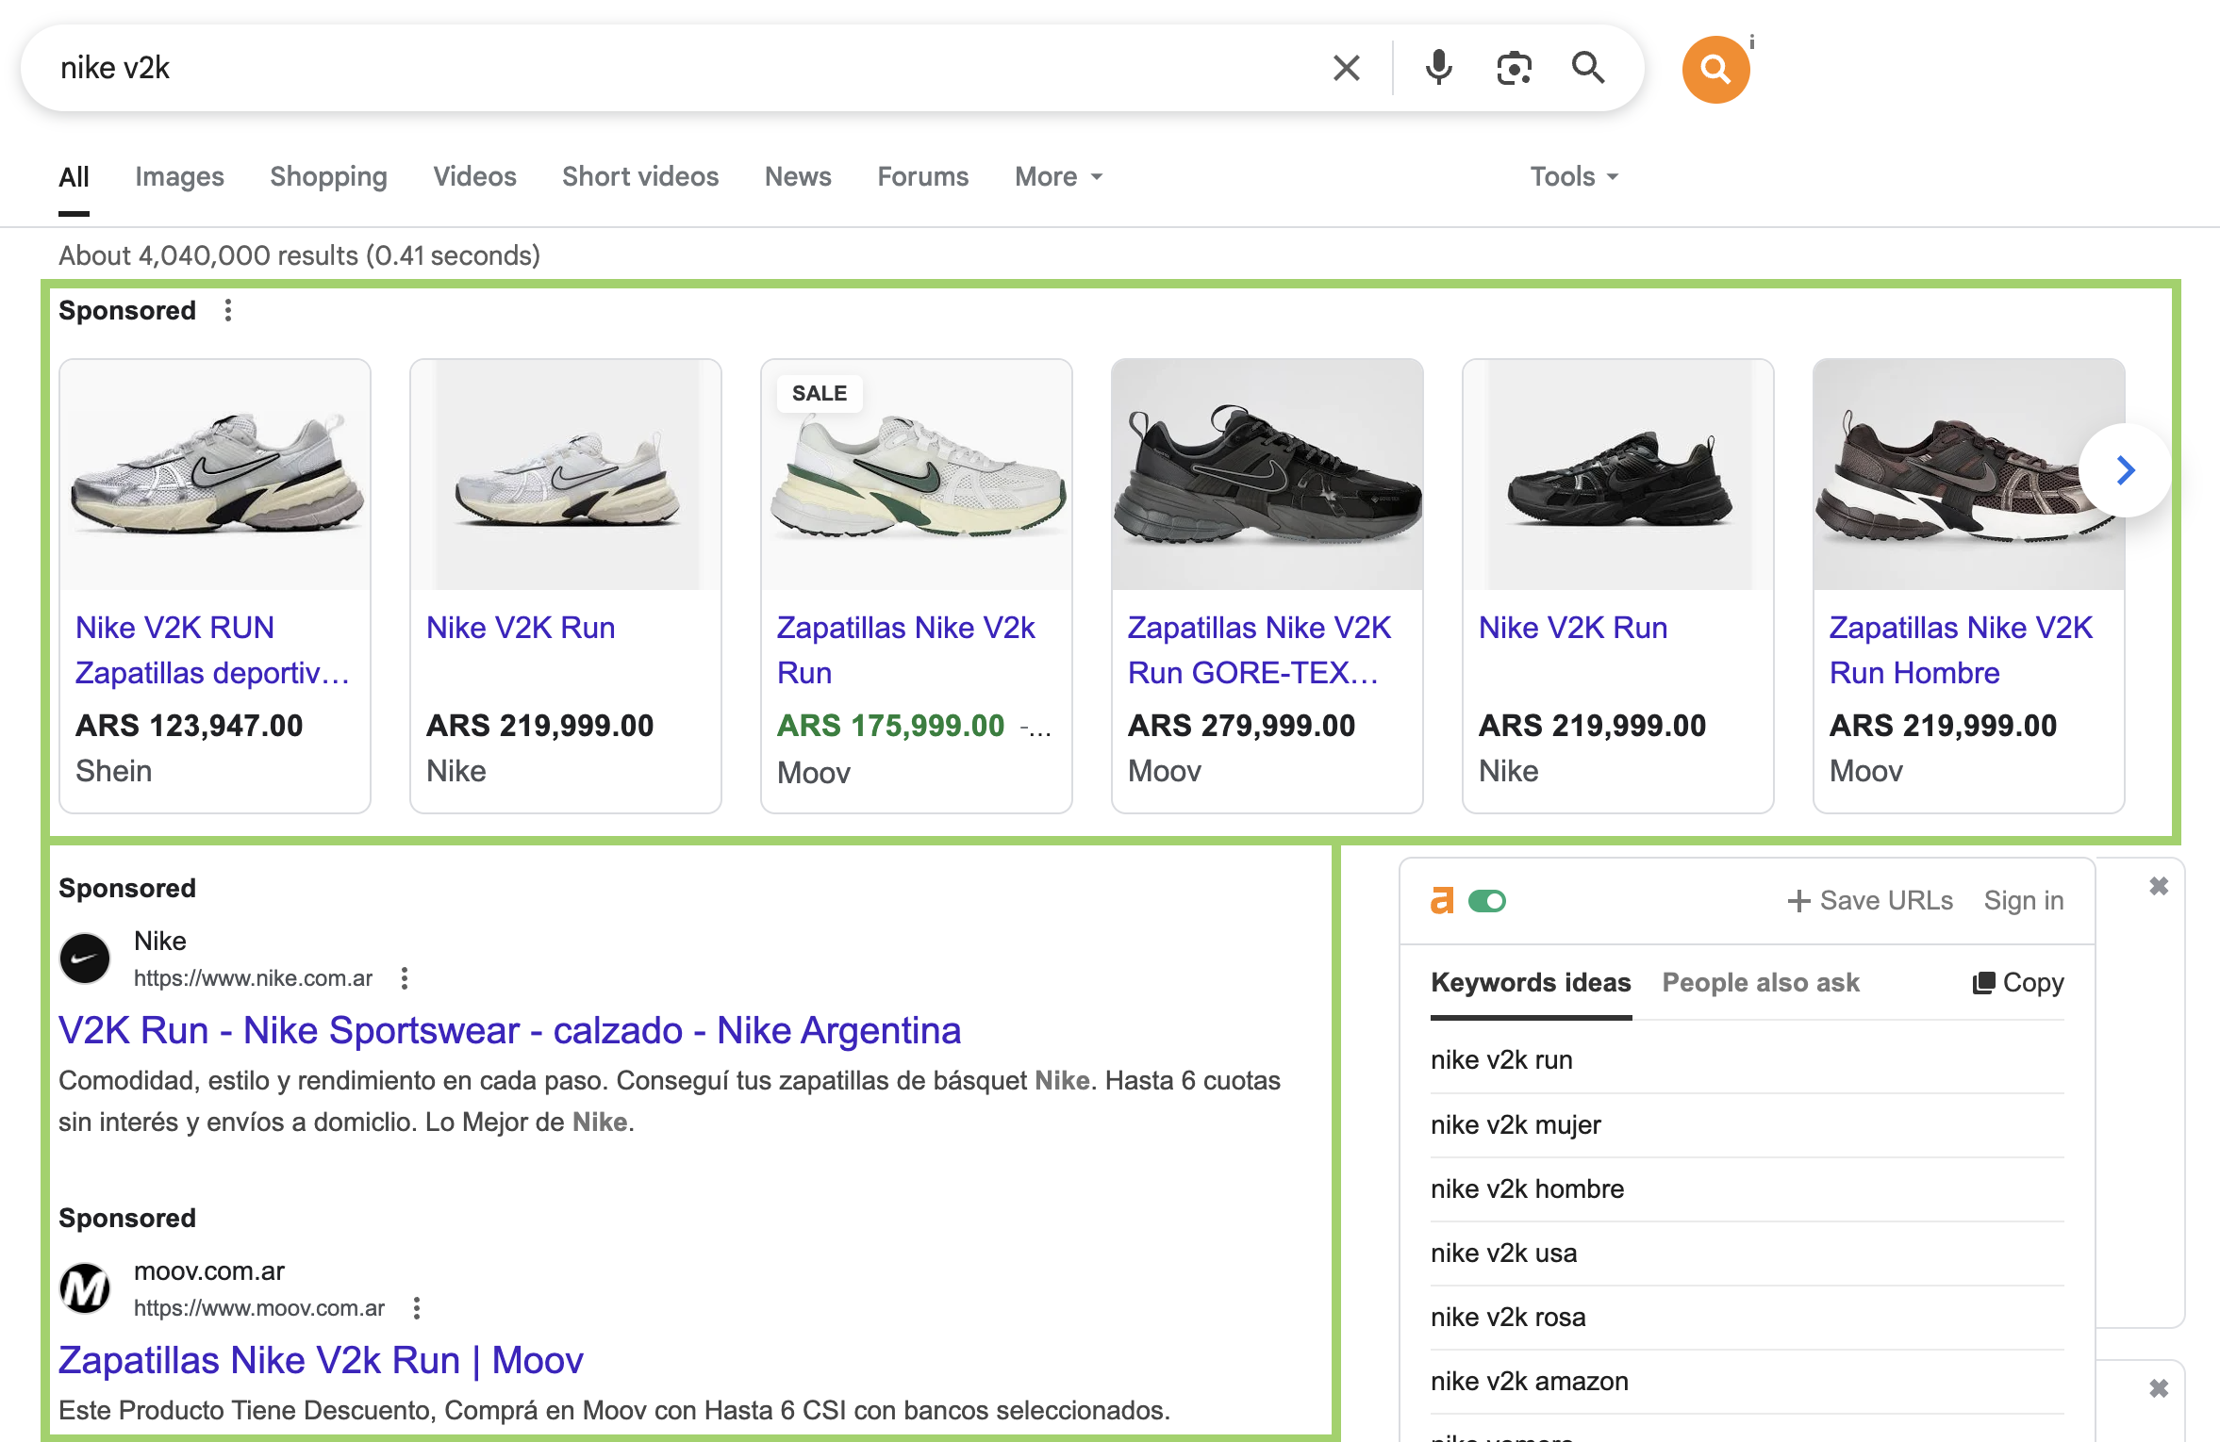Click inside the 'nike v2k' search field
The height and width of the screenshot is (1442, 2220).
(x=679, y=68)
